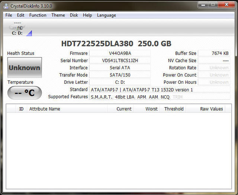Select the Firmware value V44OA9BA

(120, 53)
